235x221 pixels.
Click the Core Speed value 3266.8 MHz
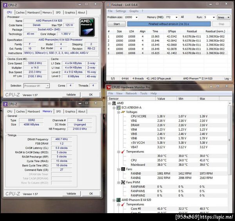[35, 63]
